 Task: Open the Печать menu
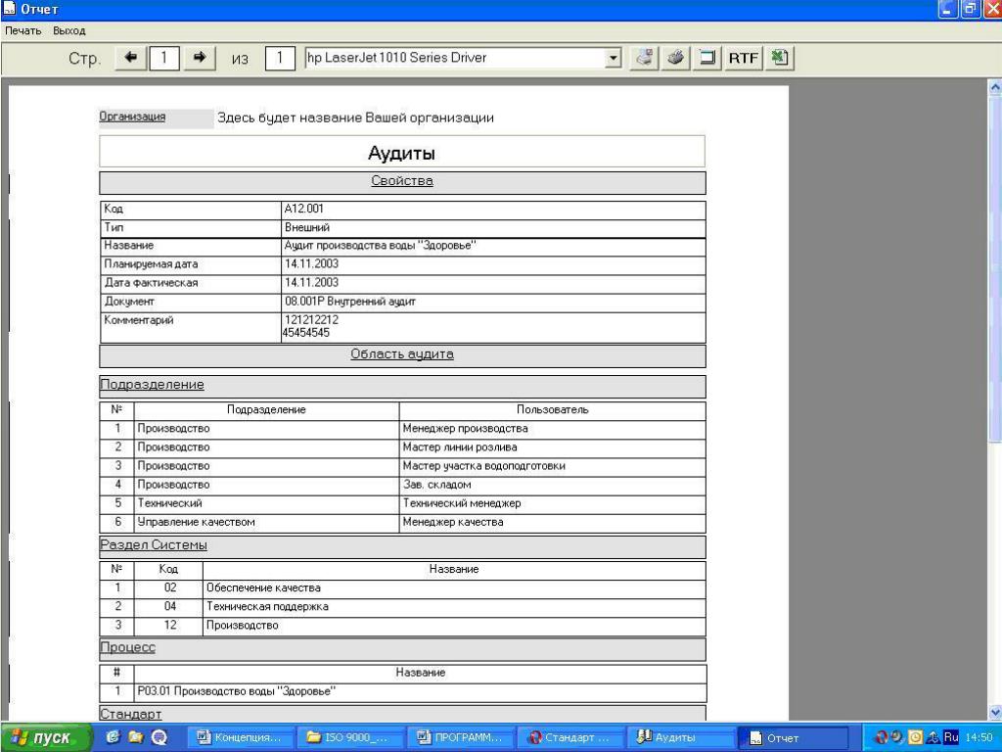click(23, 30)
